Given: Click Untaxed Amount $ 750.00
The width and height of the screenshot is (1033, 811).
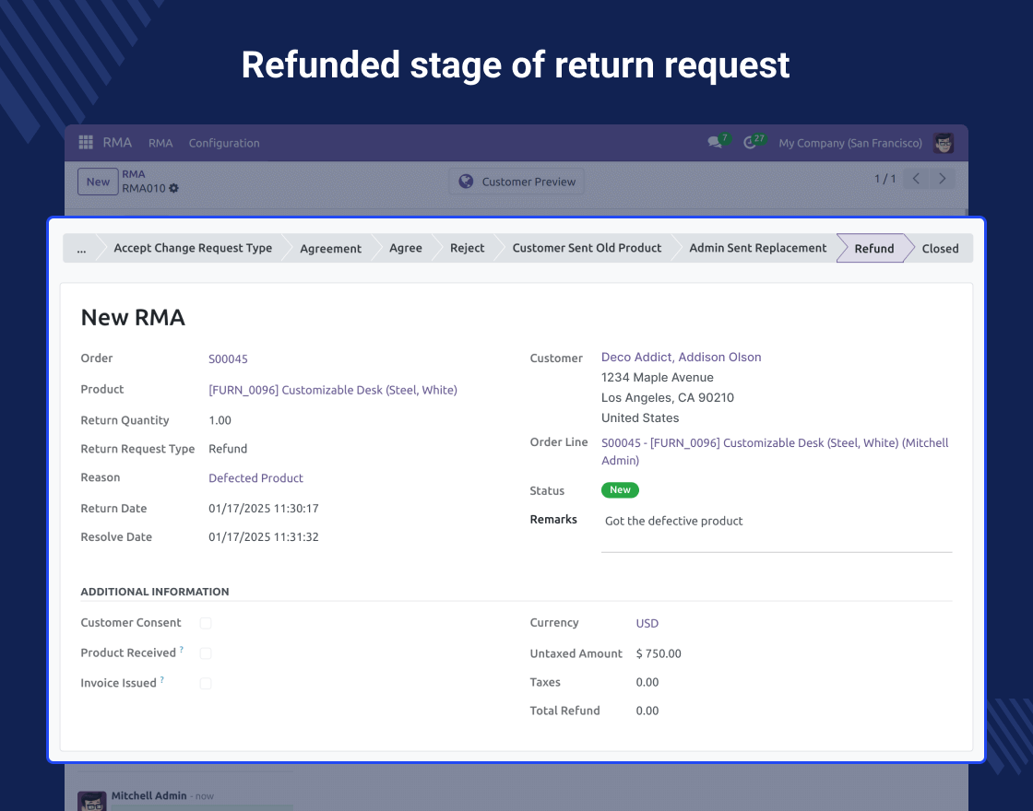Looking at the screenshot, I should [x=659, y=653].
